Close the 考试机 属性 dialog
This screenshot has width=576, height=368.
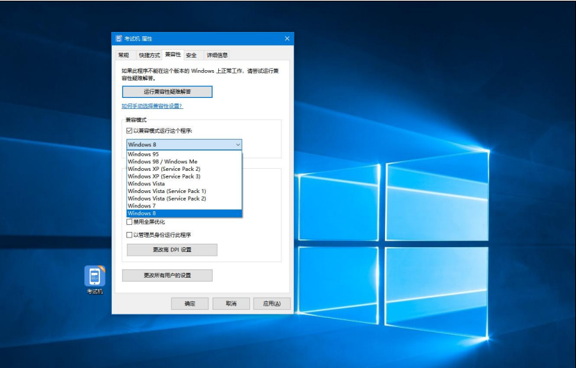coord(287,39)
